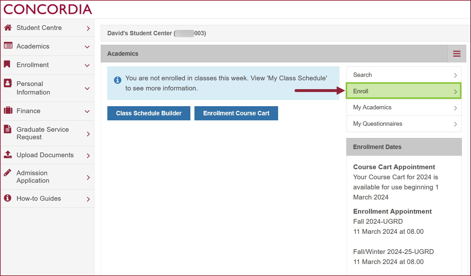Open Admission Application menu item

click(47, 177)
